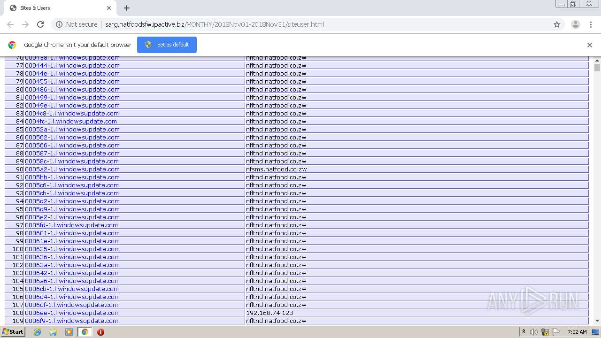Screen dimensions: 601x338
Task: Open the Chrome profile avatar menu
Action: coord(575,24)
